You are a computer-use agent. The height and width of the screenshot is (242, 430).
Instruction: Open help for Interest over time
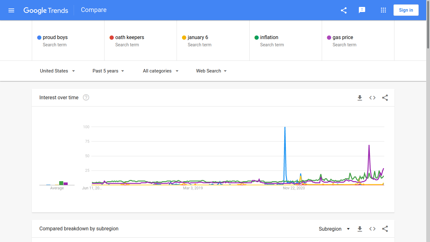(86, 98)
